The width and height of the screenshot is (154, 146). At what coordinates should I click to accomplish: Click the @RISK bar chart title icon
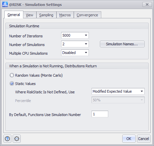[5, 4]
